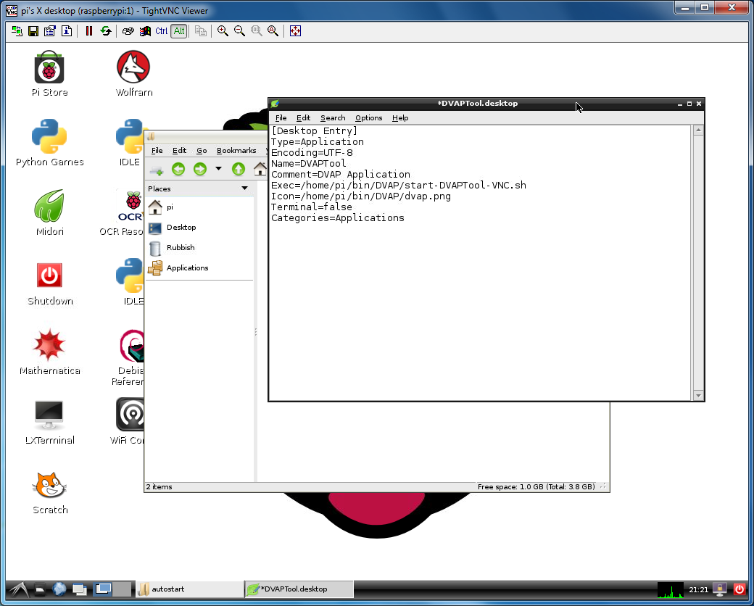The height and width of the screenshot is (606, 754).
Task: Open File menu in file manager window
Action: [x=157, y=151]
